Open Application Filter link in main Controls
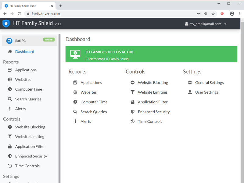244x183 pixels. click(153, 102)
